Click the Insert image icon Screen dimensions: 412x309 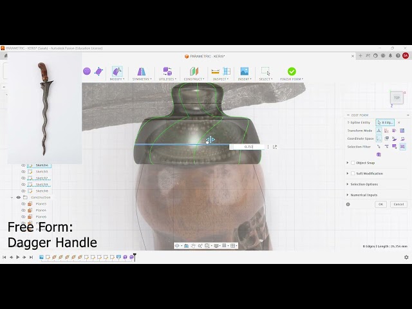tap(245, 71)
